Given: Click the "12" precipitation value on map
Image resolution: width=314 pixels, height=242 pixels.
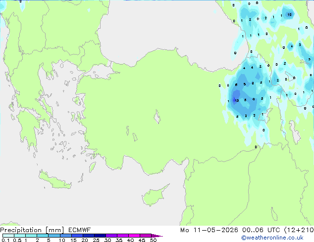Looking at the screenshot, I should 237,100.
